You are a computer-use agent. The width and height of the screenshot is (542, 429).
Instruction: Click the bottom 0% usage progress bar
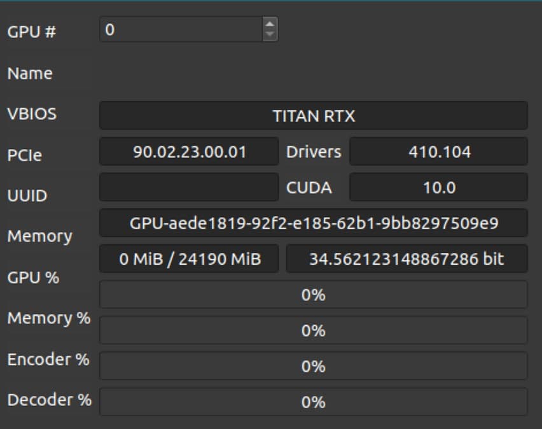click(313, 402)
